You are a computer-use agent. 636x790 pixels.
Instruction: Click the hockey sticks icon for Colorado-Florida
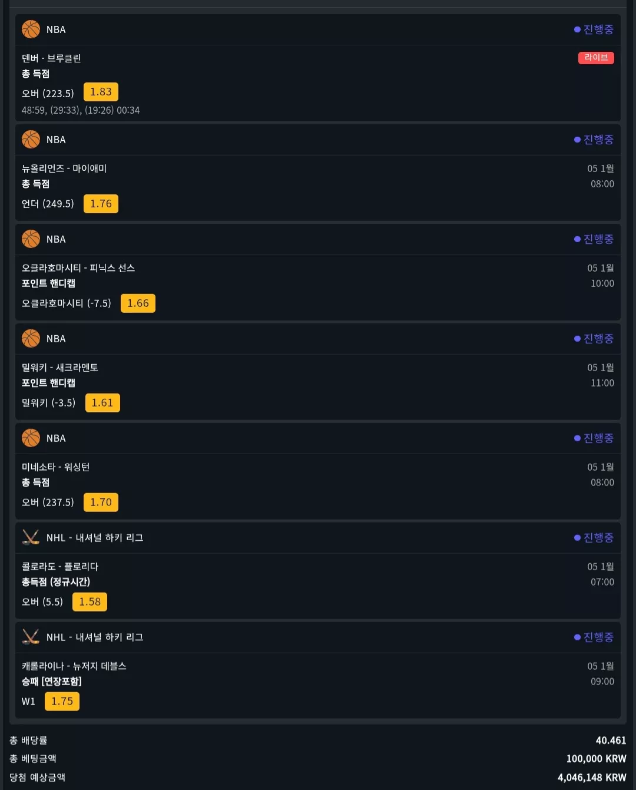click(31, 537)
